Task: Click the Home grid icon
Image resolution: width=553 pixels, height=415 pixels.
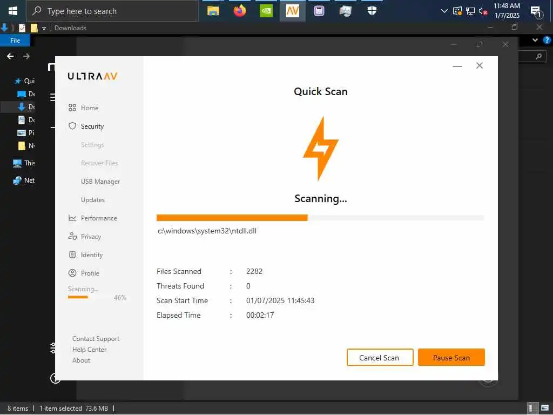Action: click(72, 108)
